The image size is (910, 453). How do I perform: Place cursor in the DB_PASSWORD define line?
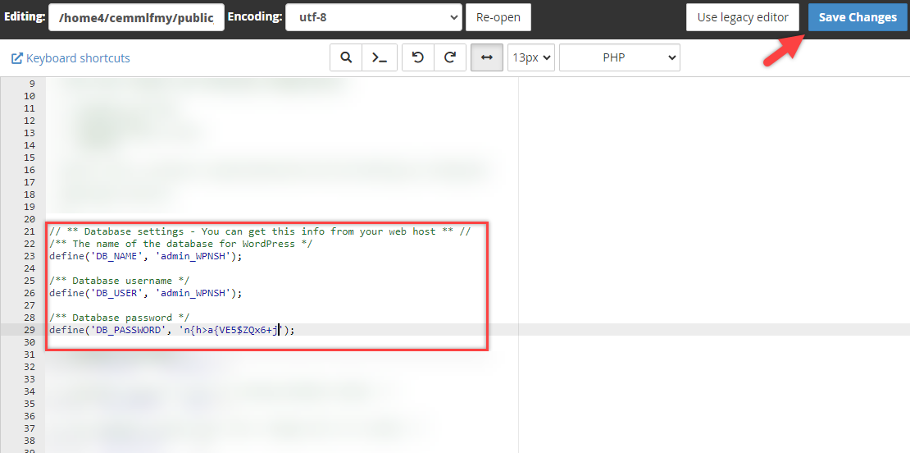click(x=171, y=330)
